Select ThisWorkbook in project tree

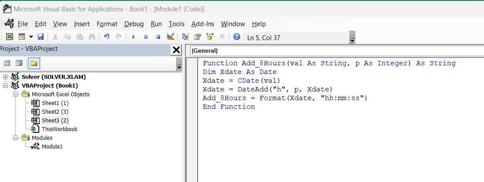60,129
